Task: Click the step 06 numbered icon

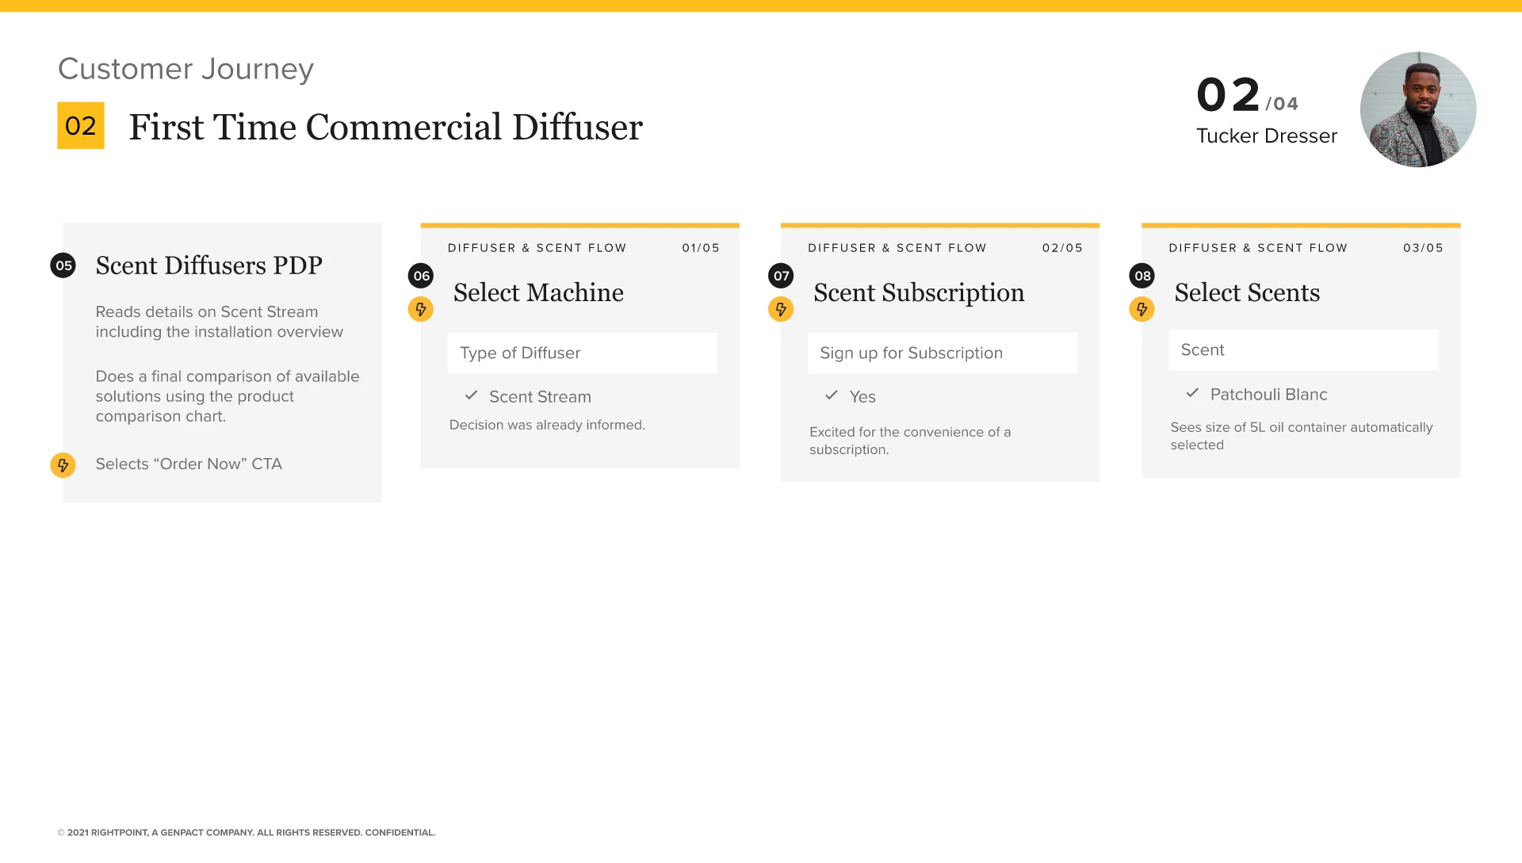Action: click(423, 276)
